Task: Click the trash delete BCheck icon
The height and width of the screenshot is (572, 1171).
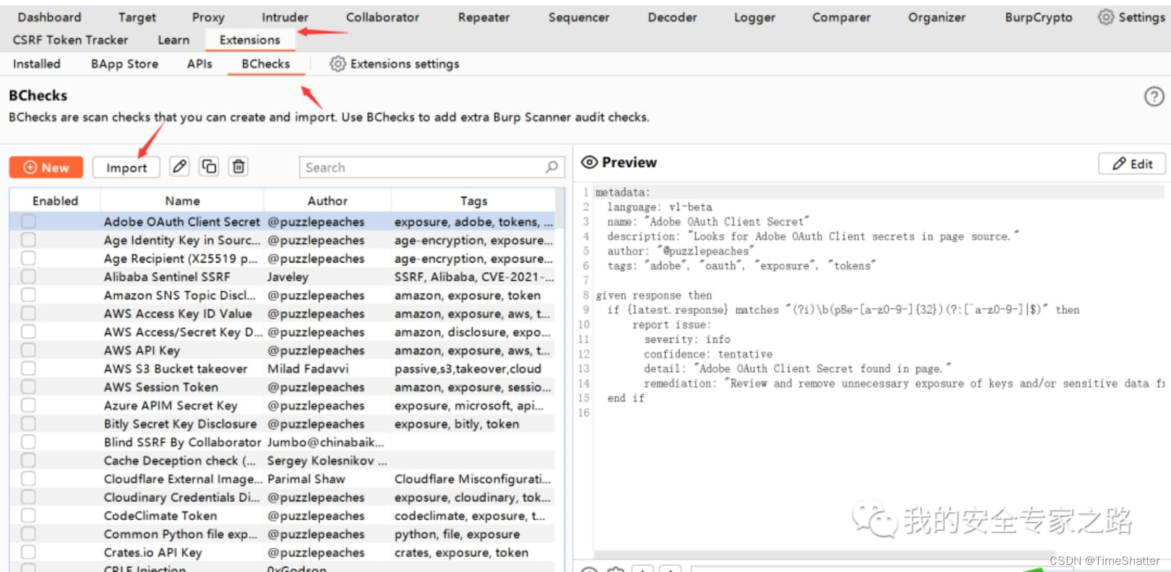Action: 239,167
